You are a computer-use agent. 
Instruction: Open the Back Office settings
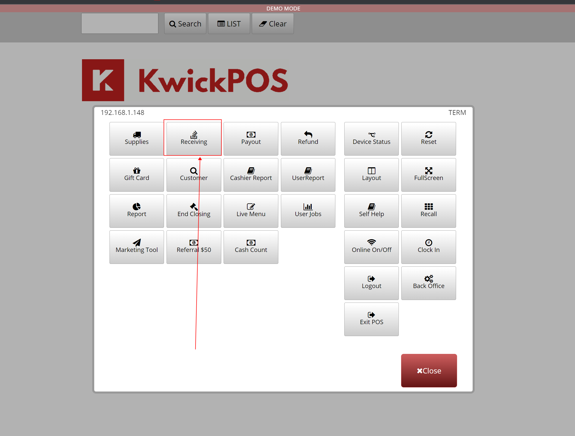(429, 283)
